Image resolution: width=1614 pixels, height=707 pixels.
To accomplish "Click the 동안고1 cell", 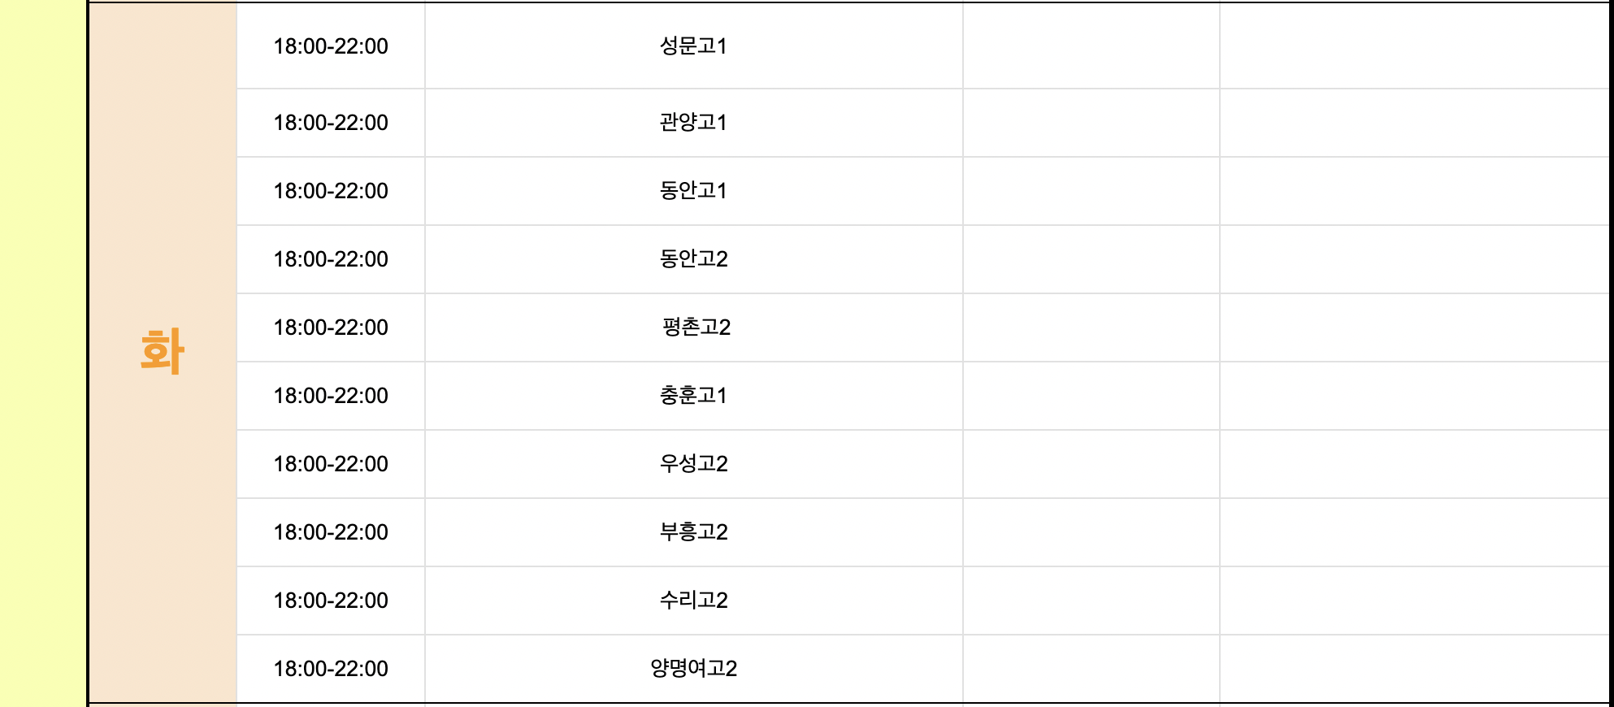I will point(693,191).
